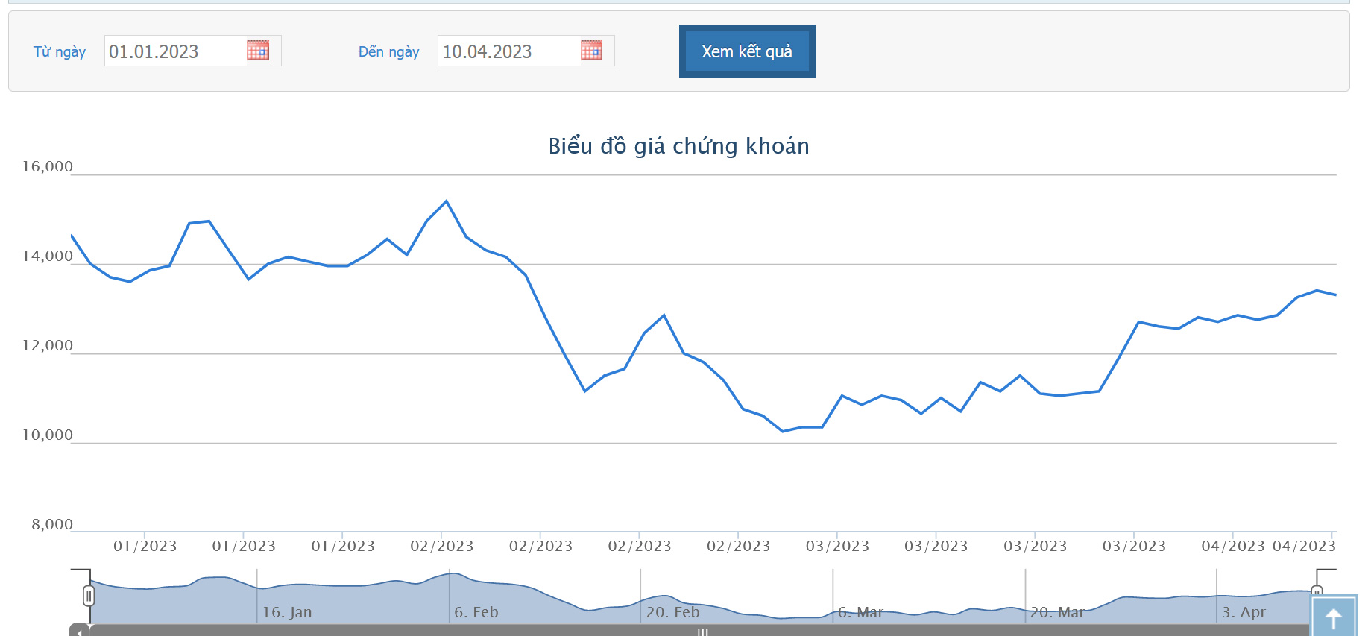Open the Từ ngày calendar picker icon
Image resolution: width=1371 pixels, height=636 pixels.
pyautogui.click(x=258, y=51)
